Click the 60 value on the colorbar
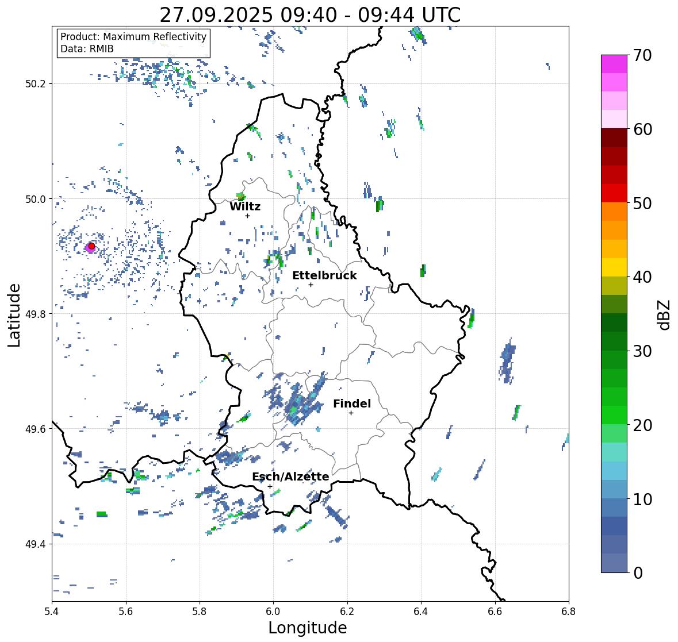The height and width of the screenshot is (642, 678). coord(642,129)
